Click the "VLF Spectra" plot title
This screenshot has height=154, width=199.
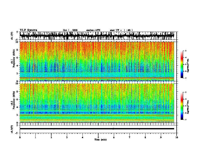28,30
